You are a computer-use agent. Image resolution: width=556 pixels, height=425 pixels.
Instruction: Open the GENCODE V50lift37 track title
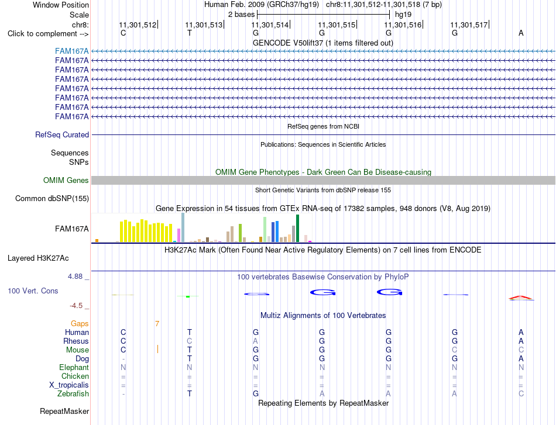pos(322,43)
